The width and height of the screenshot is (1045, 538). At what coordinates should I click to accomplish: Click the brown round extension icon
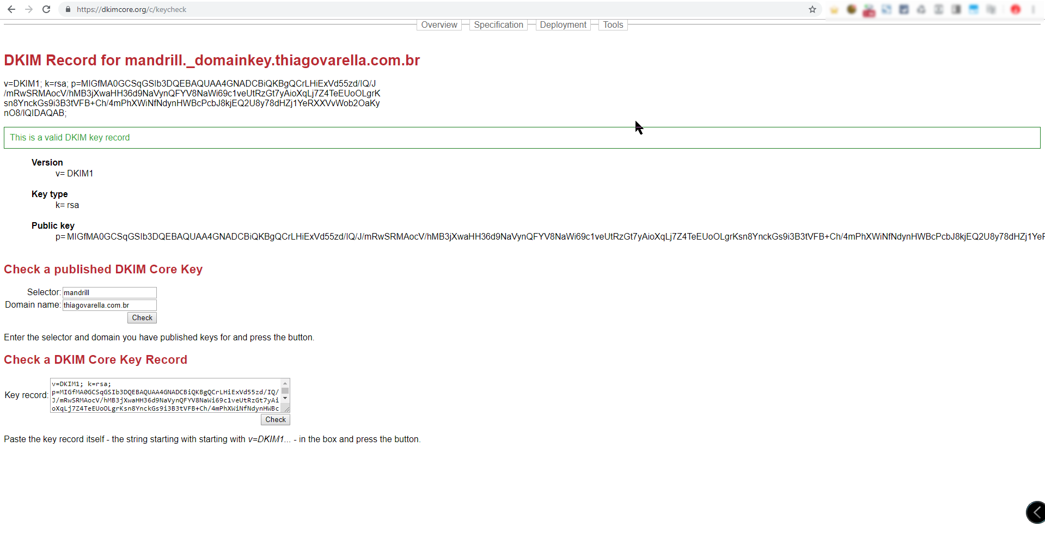pos(852,9)
